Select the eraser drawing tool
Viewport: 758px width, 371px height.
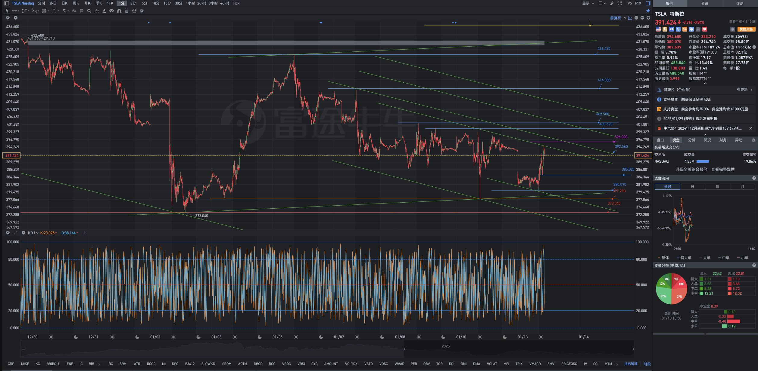click(104, 11)
